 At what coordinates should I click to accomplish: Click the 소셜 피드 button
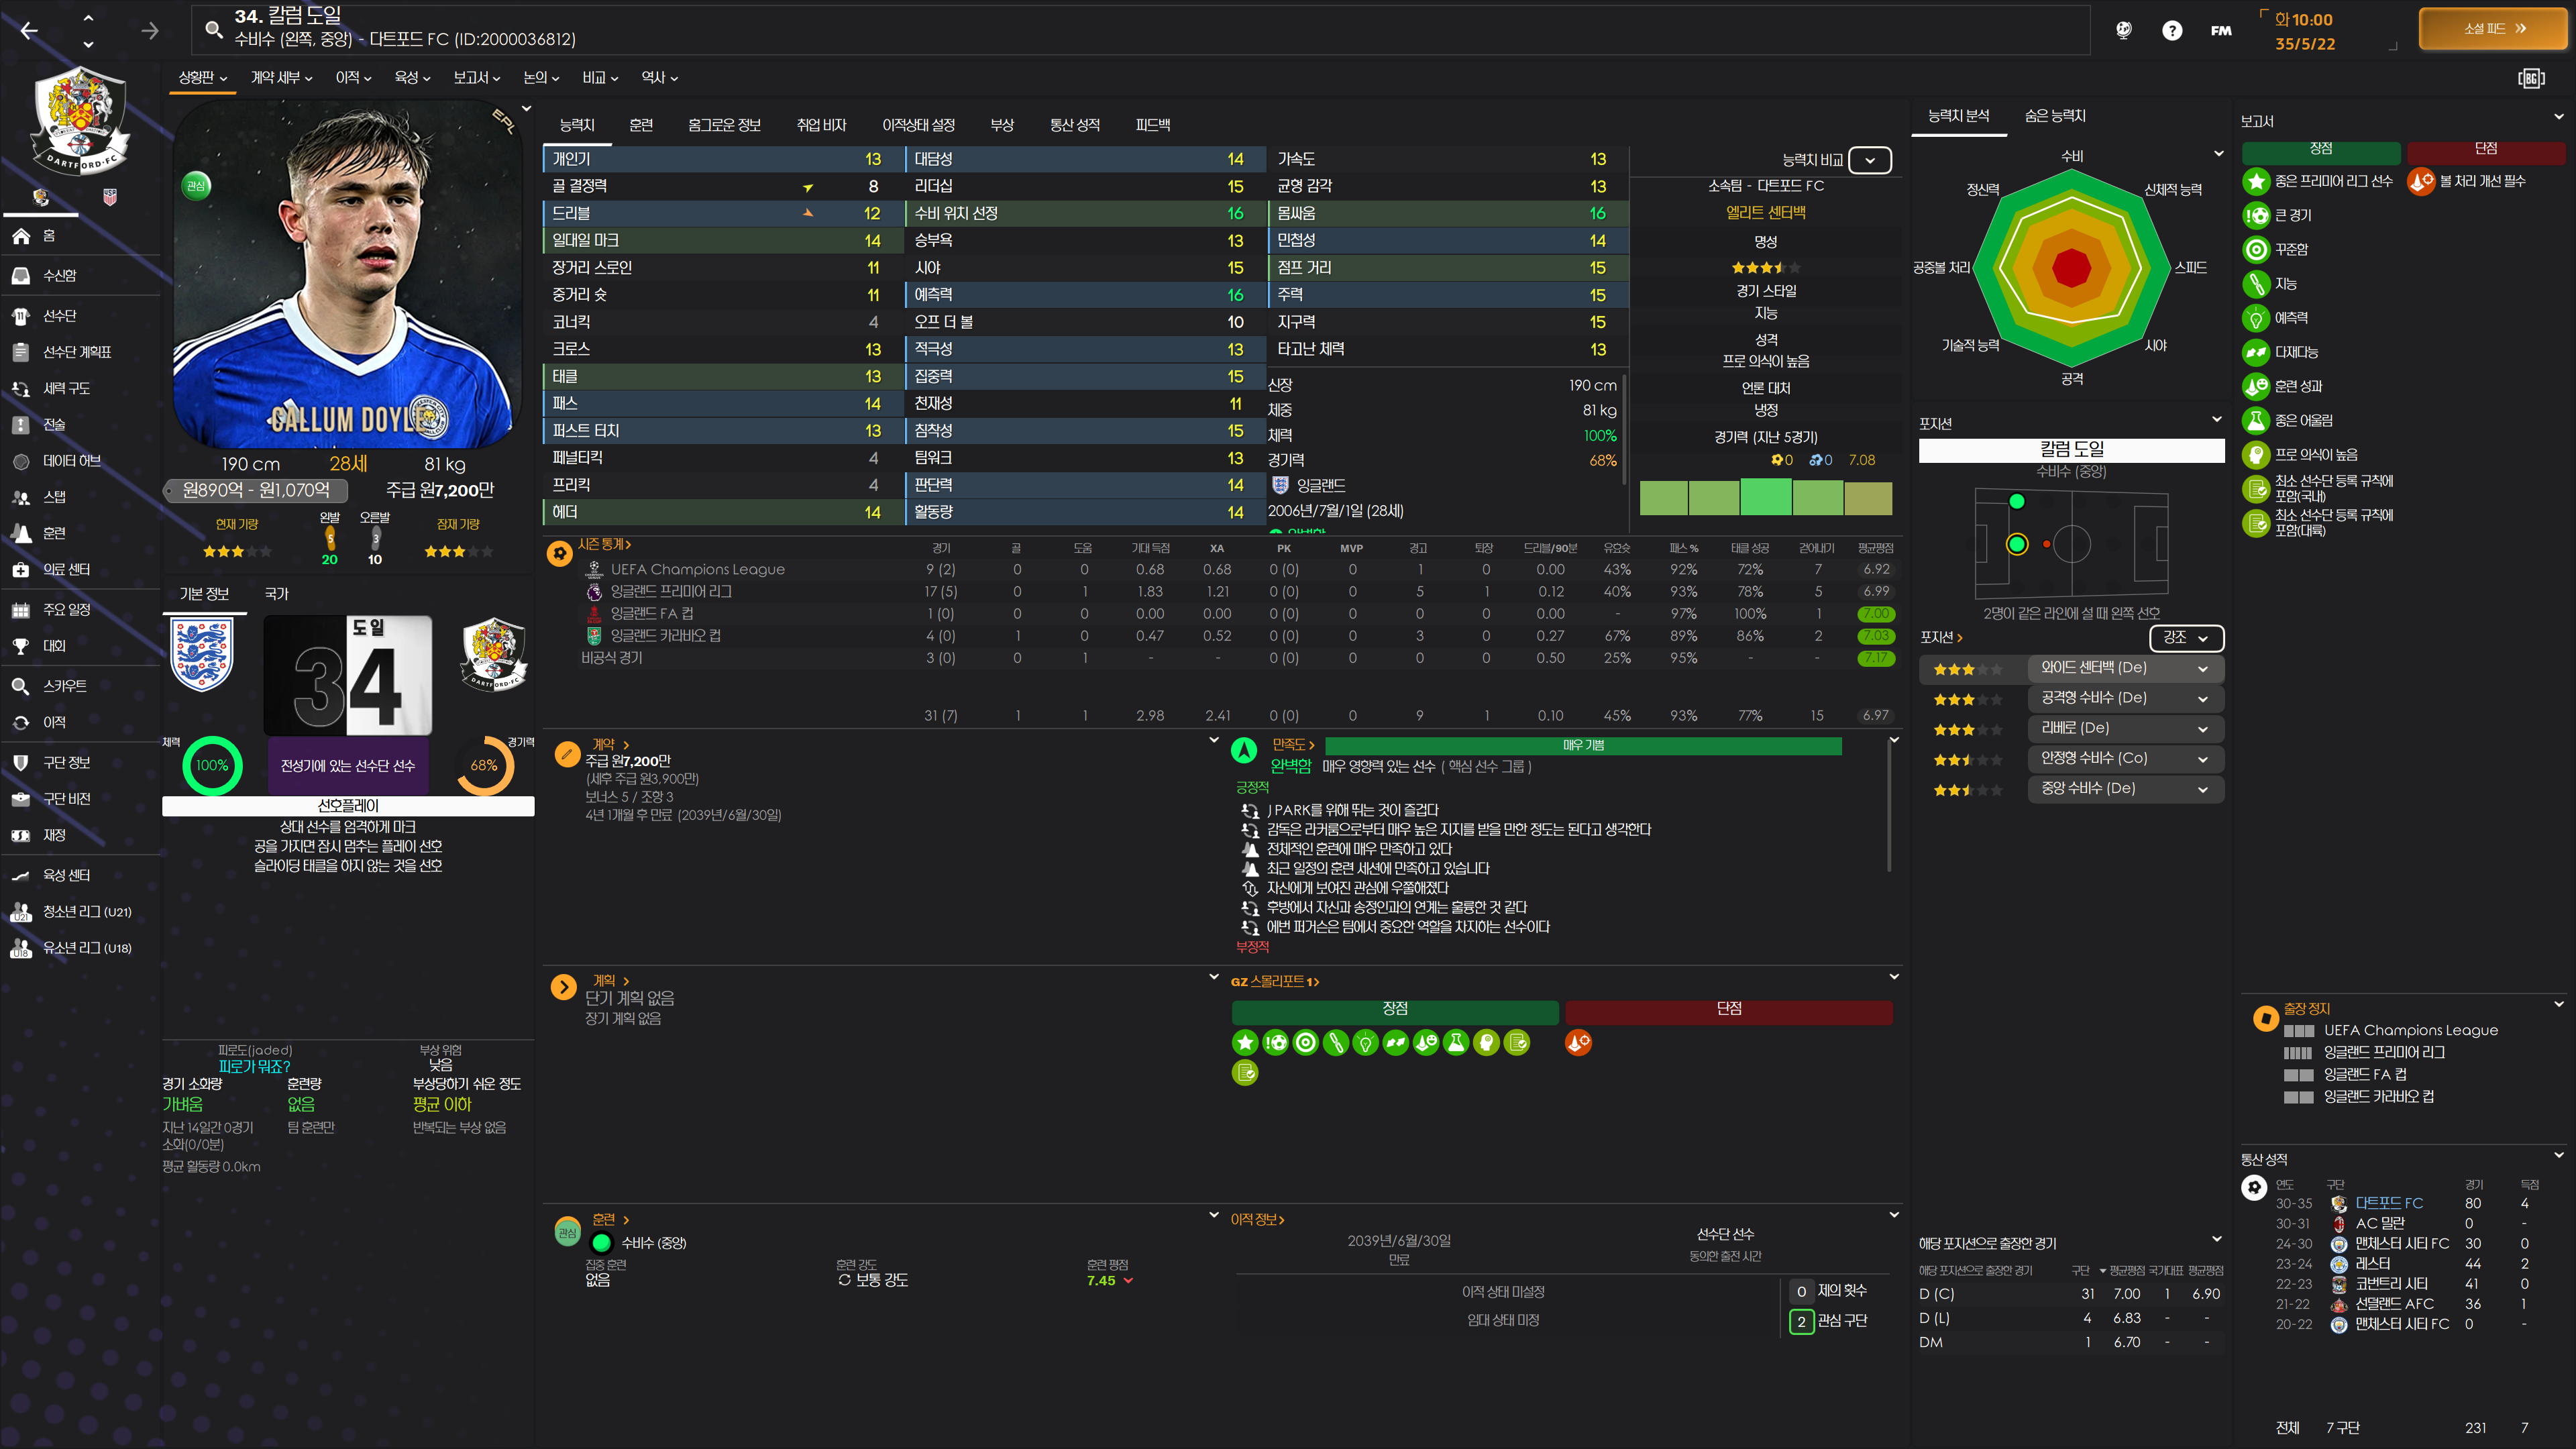coord(2493,29)
